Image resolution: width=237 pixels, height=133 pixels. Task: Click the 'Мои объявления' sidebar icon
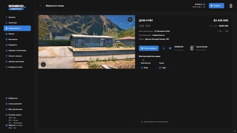coord(7,109)
